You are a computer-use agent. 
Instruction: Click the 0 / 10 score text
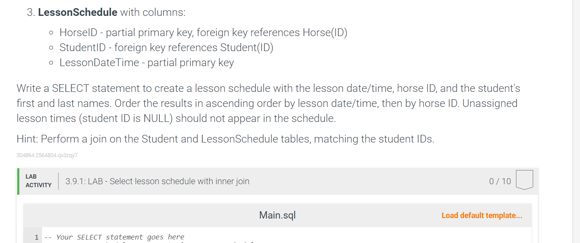[500, 181]
